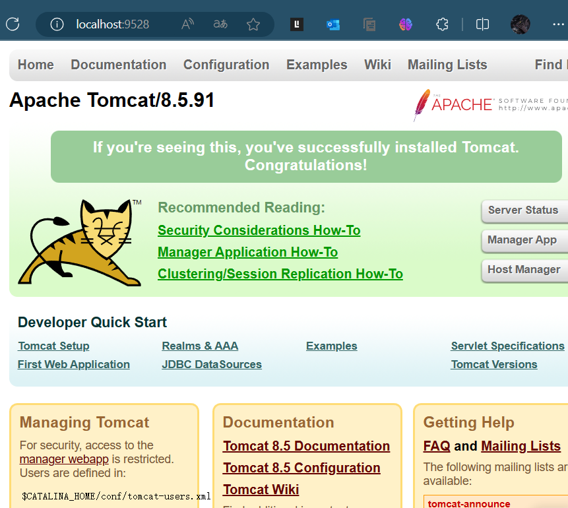Screen dimensions: 568x508
Task: Open the user profile avatar
Action: 521,24
